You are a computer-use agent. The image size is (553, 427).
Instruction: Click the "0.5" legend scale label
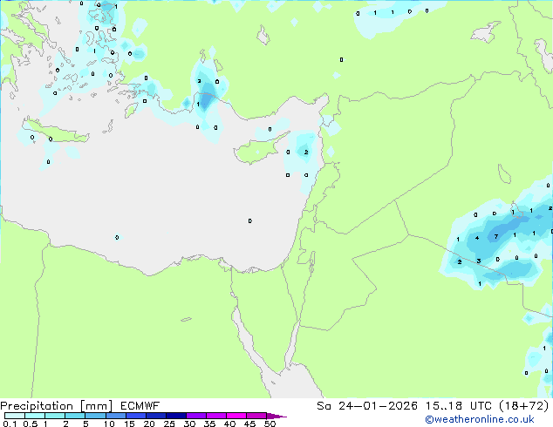(x=30, y=424)
